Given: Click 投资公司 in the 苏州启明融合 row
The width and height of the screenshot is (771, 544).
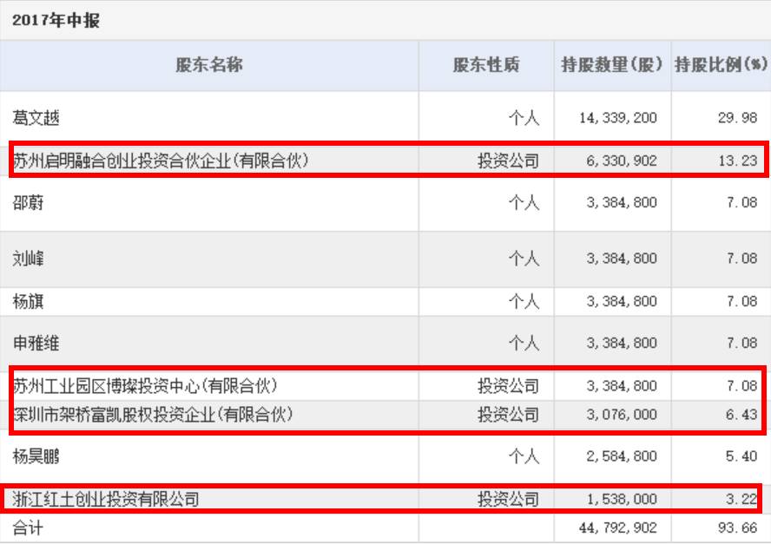Looking at the screenshot, I should tap(509, 161).
